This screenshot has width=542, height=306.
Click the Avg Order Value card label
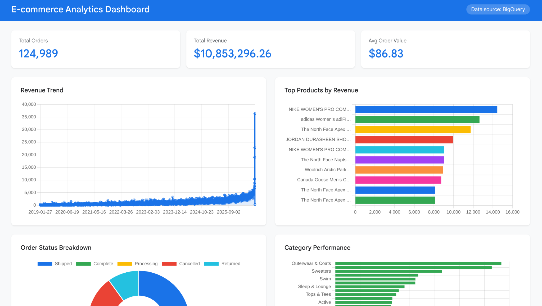click(387, 41)
